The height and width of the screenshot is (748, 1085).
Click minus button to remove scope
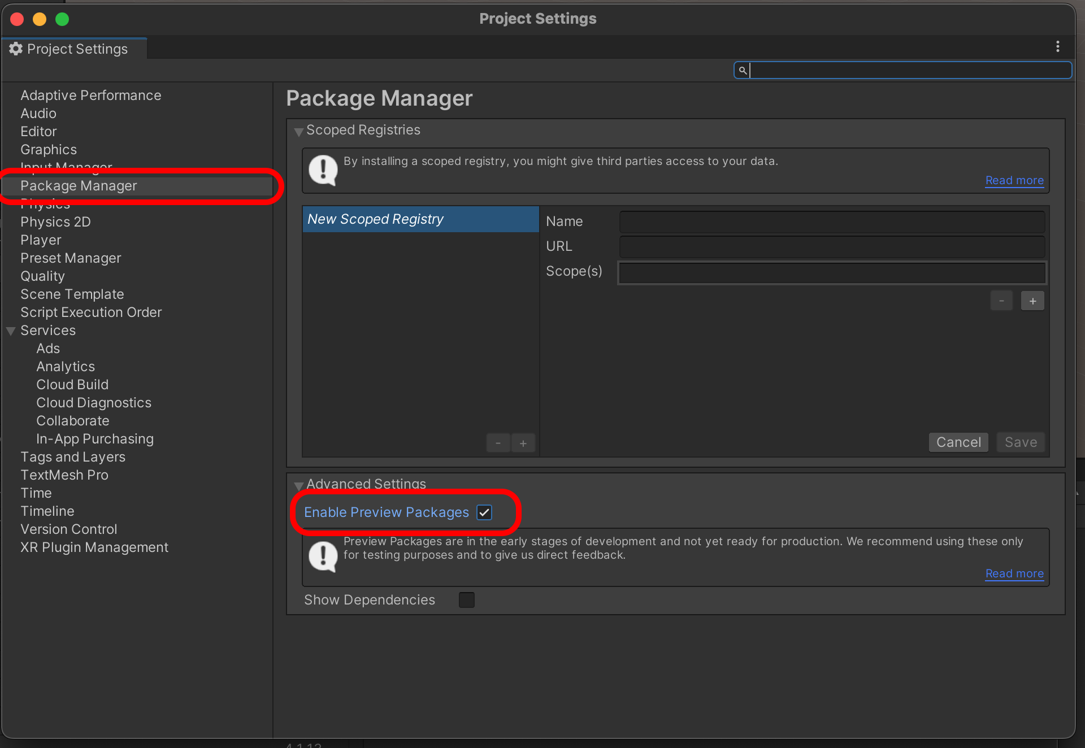1001,301
